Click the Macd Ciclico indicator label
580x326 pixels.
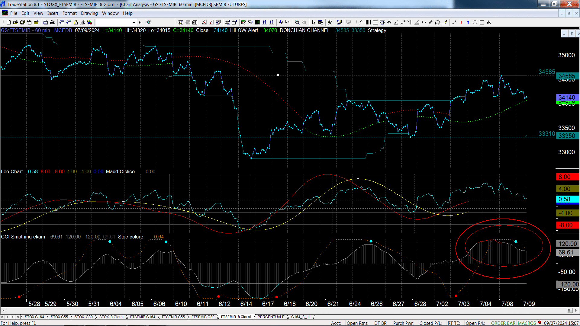120,172
